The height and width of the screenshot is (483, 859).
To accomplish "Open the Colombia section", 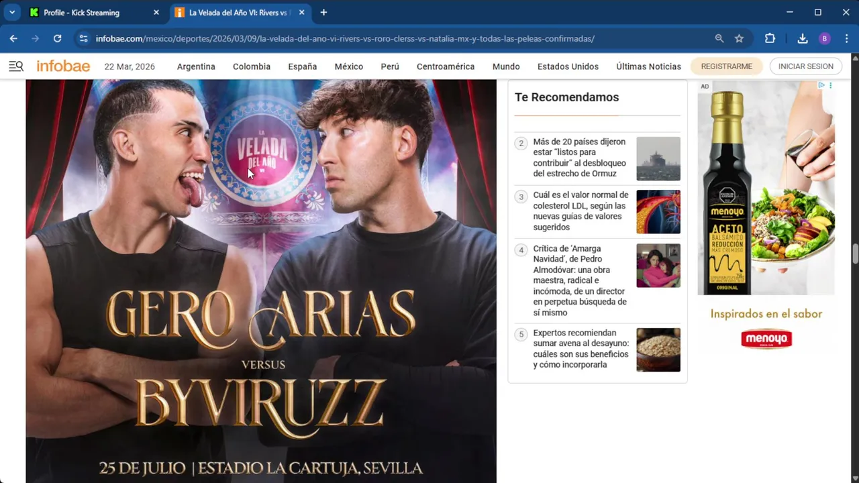I will [x=252, y=66].
